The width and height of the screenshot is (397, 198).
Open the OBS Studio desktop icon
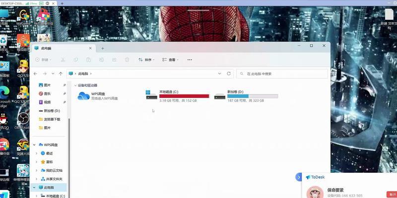23,121
